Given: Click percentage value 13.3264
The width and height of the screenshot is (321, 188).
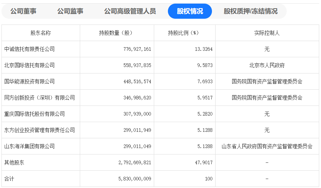Looking at the screenshot, I should coord(204,49).
